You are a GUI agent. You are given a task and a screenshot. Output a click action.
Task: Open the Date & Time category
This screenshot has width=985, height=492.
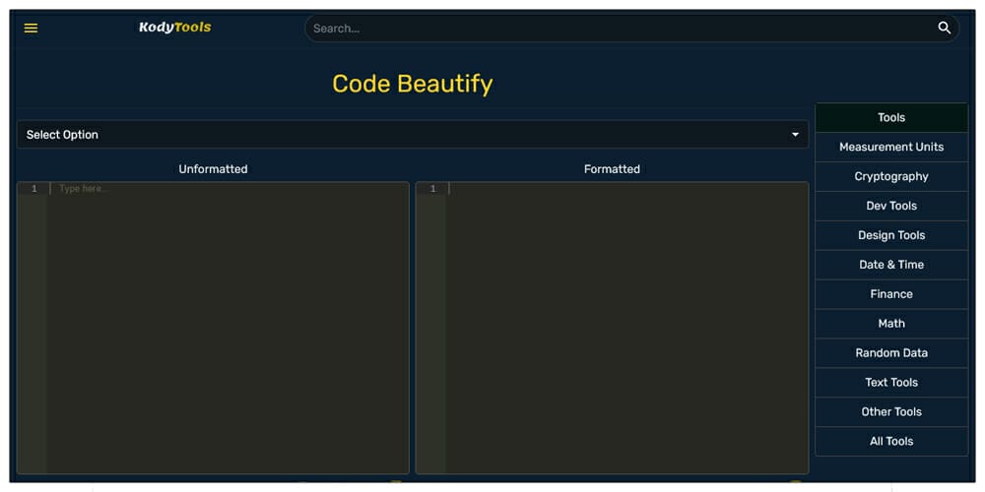[891, 265]
